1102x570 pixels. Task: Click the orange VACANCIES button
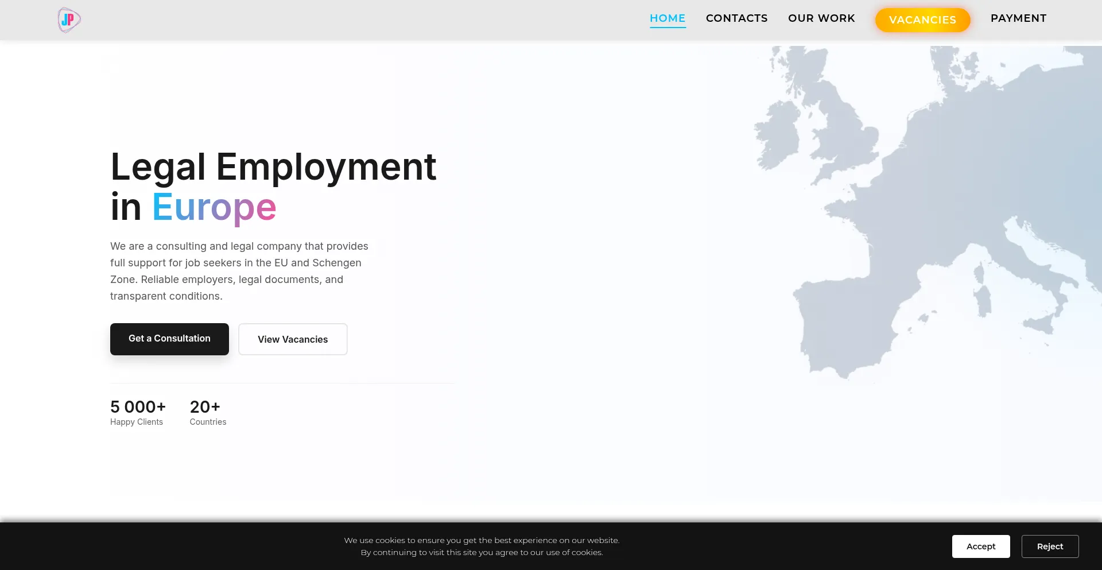click(x=922, y=20)
